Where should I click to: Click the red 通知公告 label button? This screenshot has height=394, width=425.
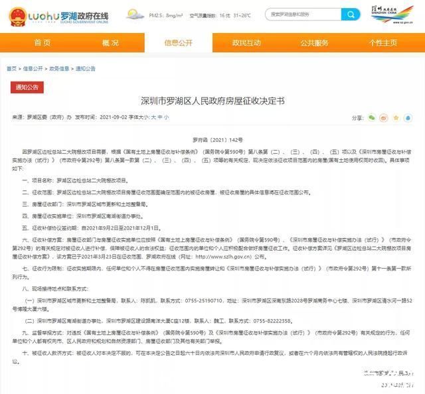[27, 87]
